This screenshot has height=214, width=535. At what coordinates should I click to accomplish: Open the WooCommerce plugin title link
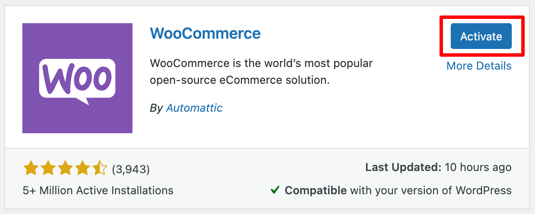[x=205, y=33]
